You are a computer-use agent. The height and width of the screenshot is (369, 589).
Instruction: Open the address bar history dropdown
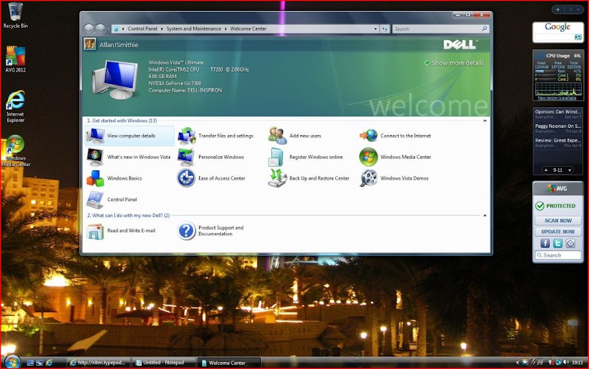[x=375, y=29]
